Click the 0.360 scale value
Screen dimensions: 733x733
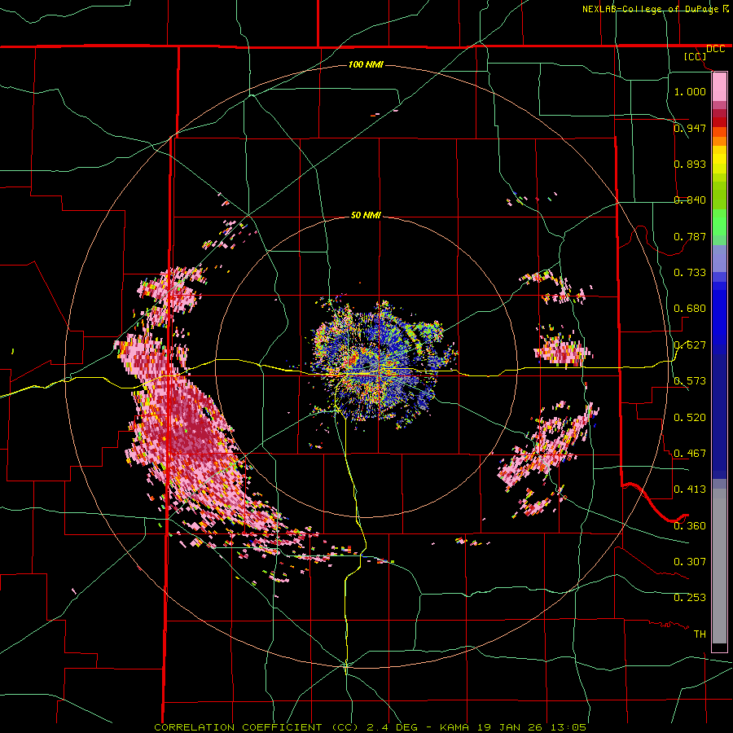pyautogui.click(x=690, y=526)
